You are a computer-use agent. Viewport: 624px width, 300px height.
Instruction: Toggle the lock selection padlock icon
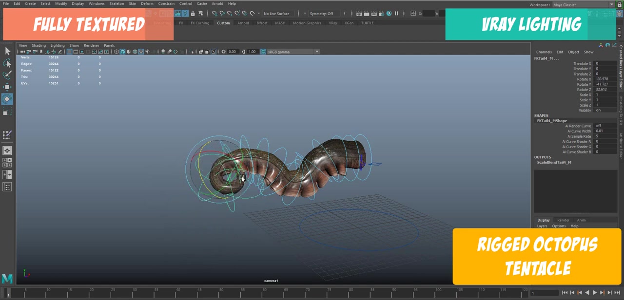(x=193, y=14)
